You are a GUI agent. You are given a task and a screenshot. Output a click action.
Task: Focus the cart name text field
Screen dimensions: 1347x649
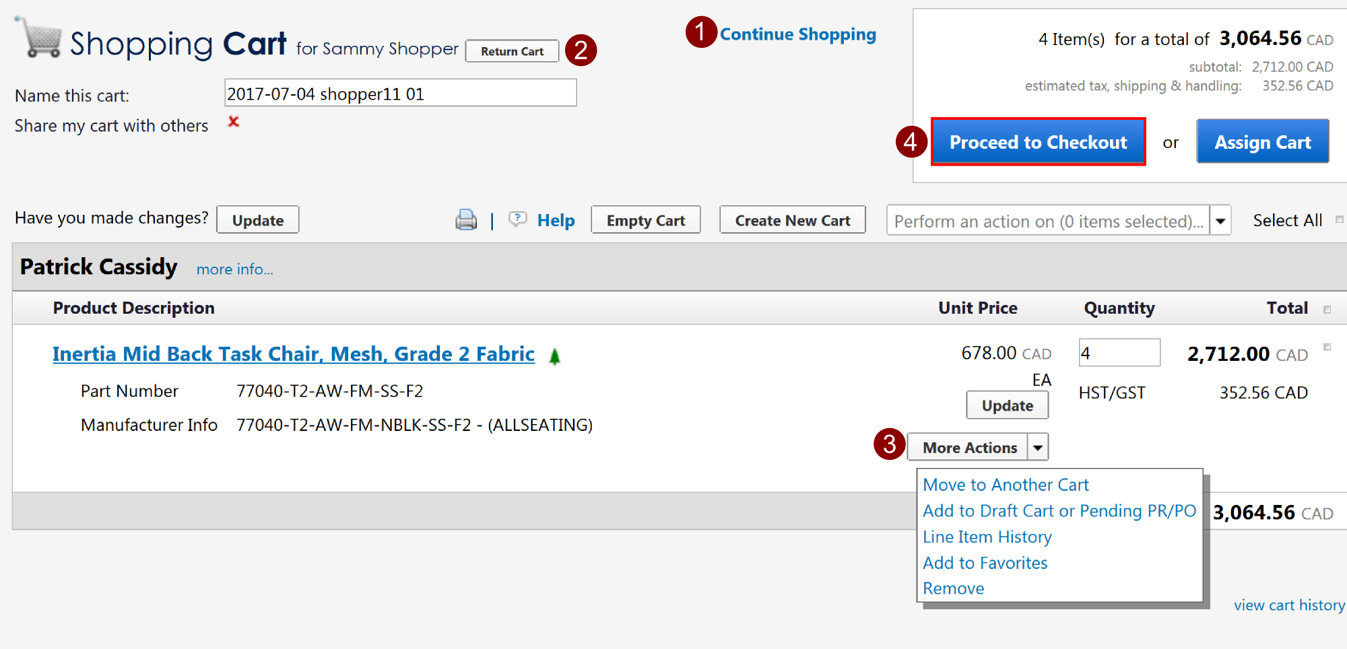coord(400,94)
